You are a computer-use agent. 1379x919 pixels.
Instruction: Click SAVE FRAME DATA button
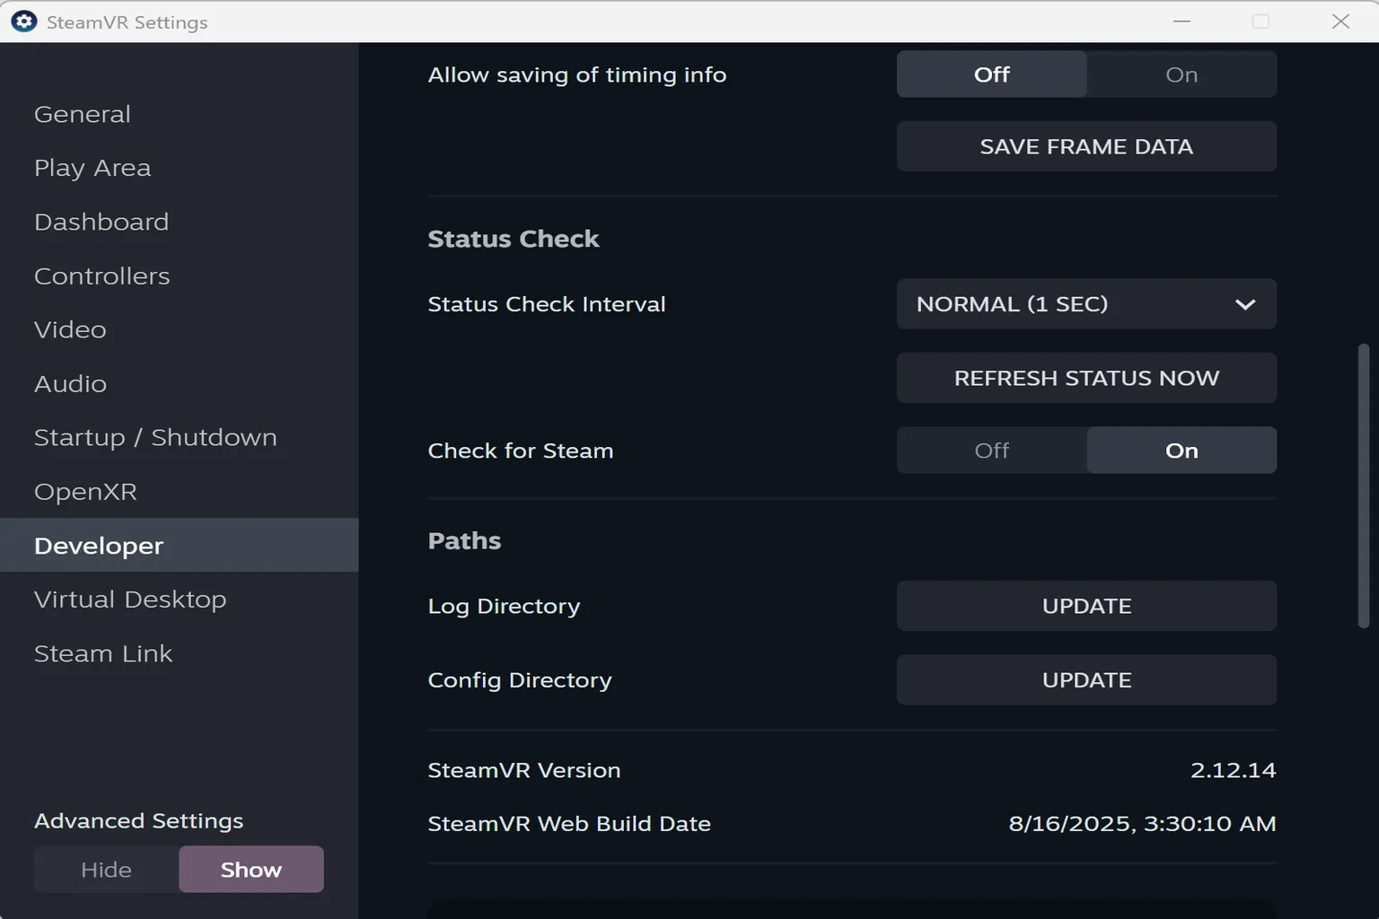(1086, 146)
